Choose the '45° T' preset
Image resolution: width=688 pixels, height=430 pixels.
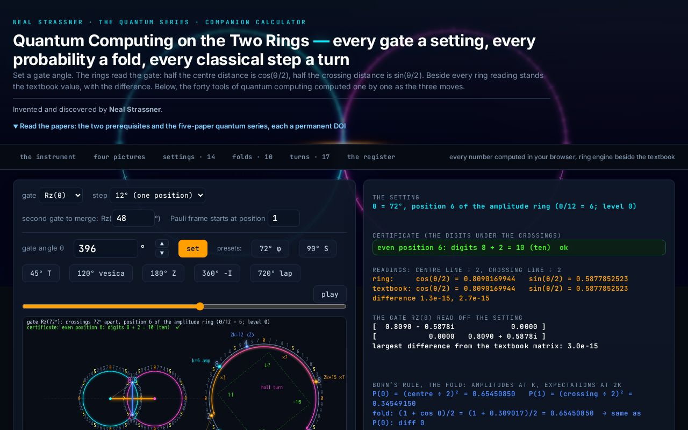click(41, 273)
